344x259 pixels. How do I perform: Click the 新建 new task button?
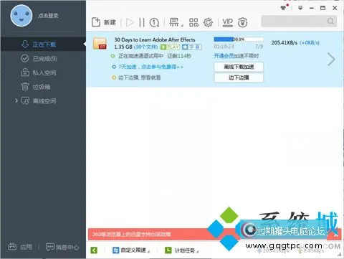[104, 22]
